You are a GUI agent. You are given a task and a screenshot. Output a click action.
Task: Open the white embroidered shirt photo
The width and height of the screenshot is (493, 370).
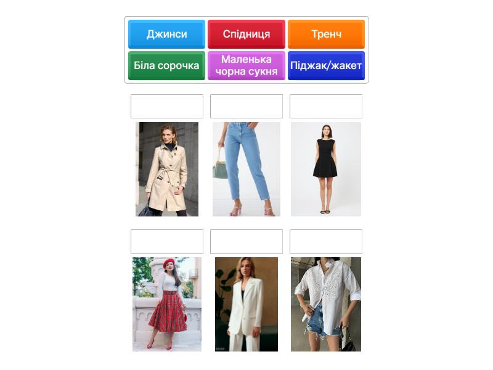(x=326, y=304)
